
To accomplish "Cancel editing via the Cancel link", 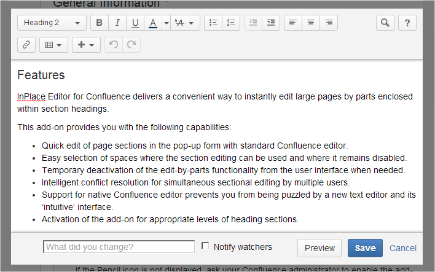I will tap(403, 248).
